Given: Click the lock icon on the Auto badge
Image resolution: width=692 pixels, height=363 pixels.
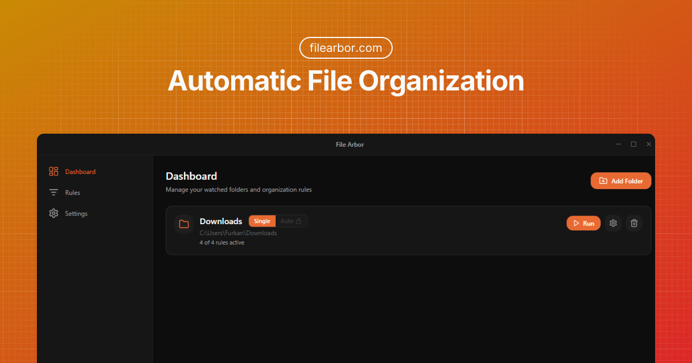Looking at the screenshot, I should (x=300, y=221).
